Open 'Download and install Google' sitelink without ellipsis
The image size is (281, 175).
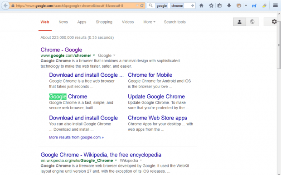tap(83, 118)
